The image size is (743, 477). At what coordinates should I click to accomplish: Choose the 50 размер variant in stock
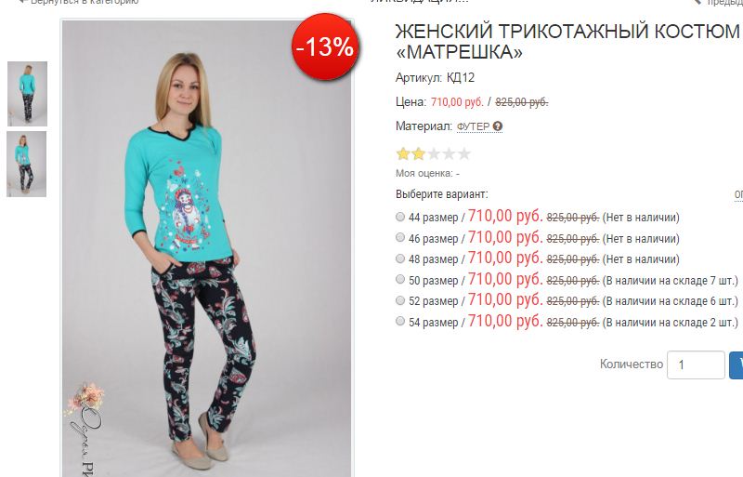coord(400,279)
